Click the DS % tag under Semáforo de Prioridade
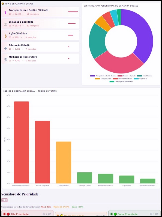The width and height of the screenshot is (162, 217). coord(4,200)
